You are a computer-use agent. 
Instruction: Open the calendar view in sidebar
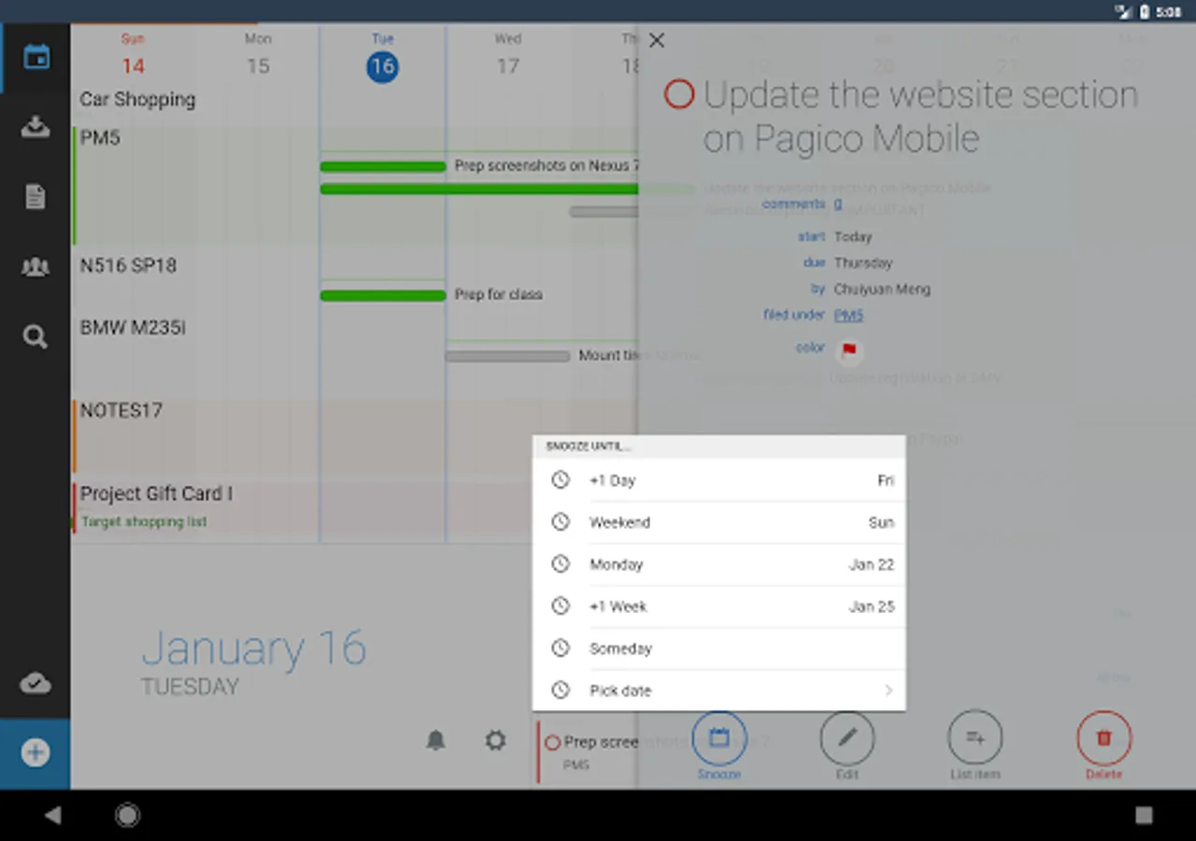pyautogui.click(x=36, y=57)
